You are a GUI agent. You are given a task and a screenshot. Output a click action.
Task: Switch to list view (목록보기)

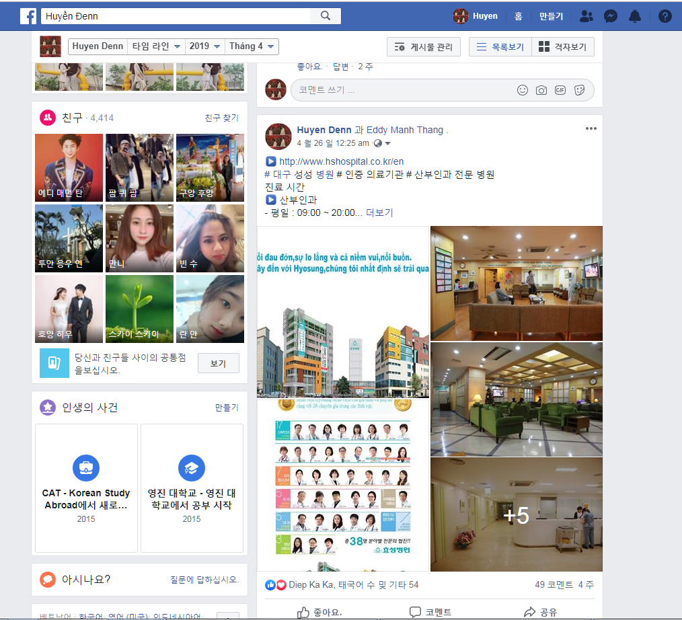click(x=500, y=47)
